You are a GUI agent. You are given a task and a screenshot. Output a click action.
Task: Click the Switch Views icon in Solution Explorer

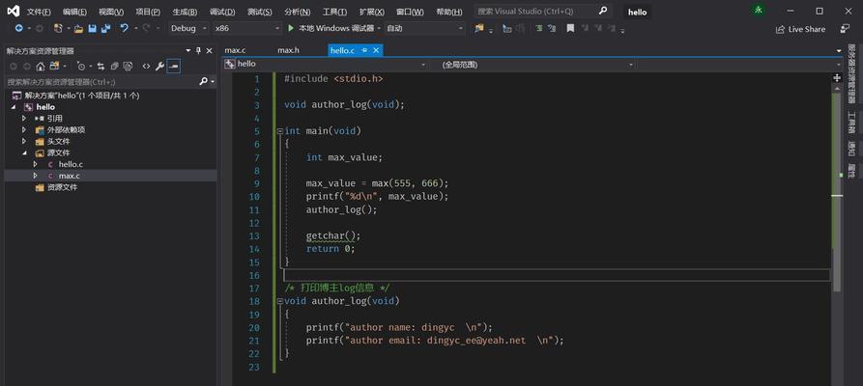(x=54, y=66)
